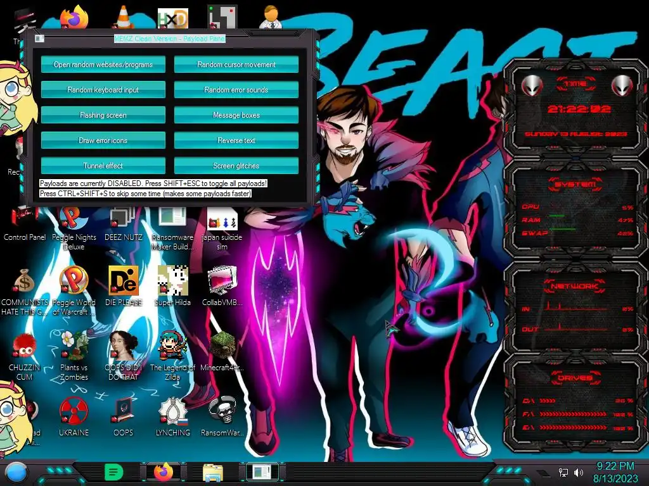Toggle Random keyboard input payload
This screenshot has height=486, width=649.
(103, 90)
